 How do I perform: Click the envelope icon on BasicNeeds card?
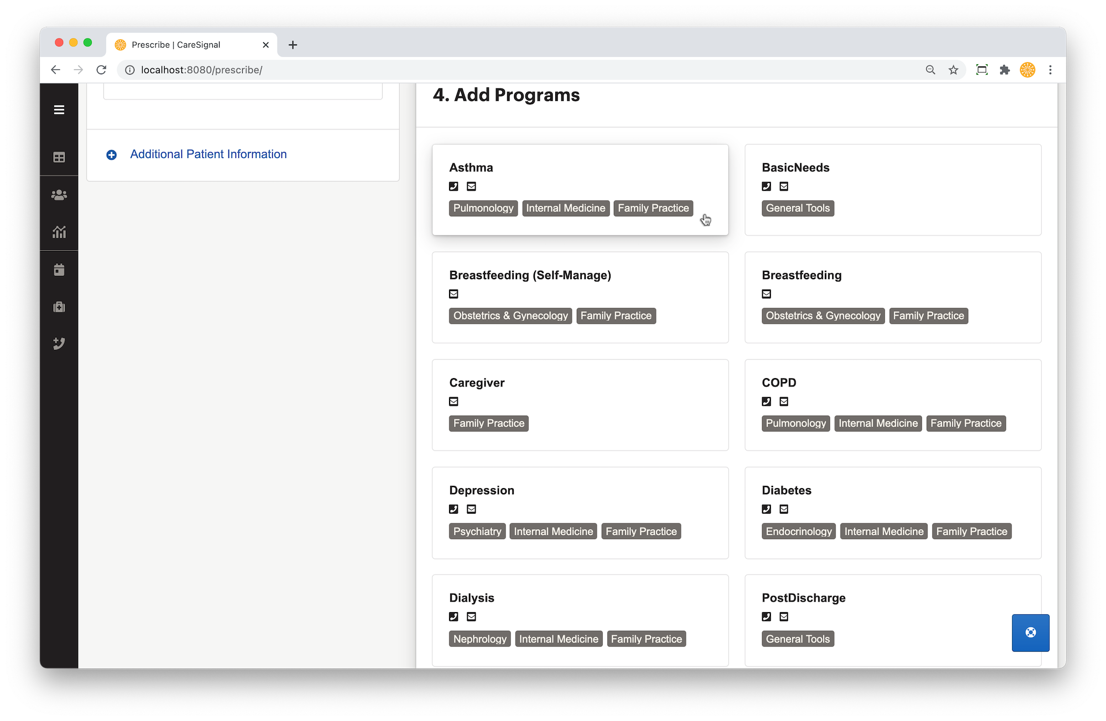click(x=784, y=186)
